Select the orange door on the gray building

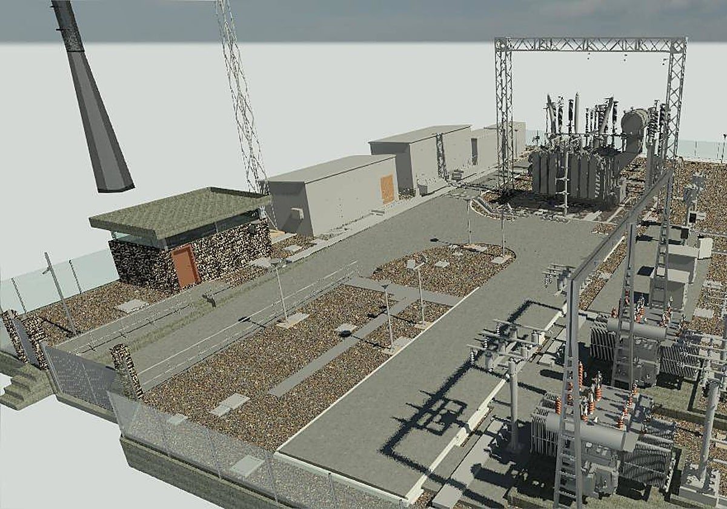388,189
